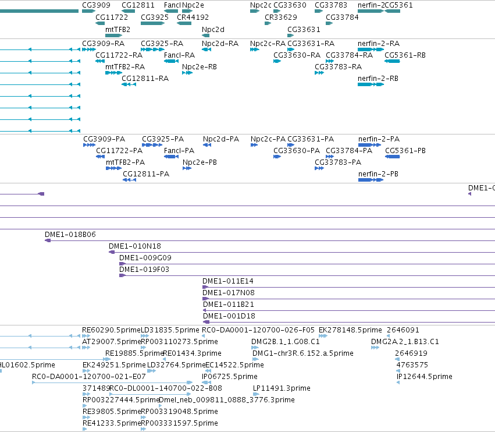Click the CG5361-RB transcript
The width and height of the screenshot is (495, 432).
(393, 61)
